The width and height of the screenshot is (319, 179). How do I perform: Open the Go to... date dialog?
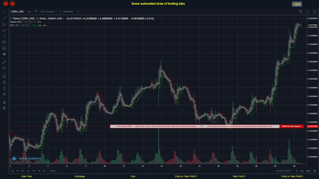[x=54, y=171]
